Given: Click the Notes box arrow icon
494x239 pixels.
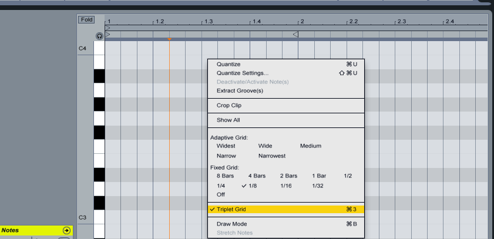Looking at the screenshot, I should [x=66, y=231].
